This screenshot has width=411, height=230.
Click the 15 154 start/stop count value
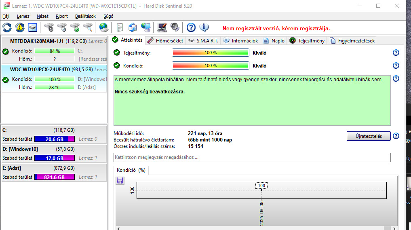pos(196,146)
